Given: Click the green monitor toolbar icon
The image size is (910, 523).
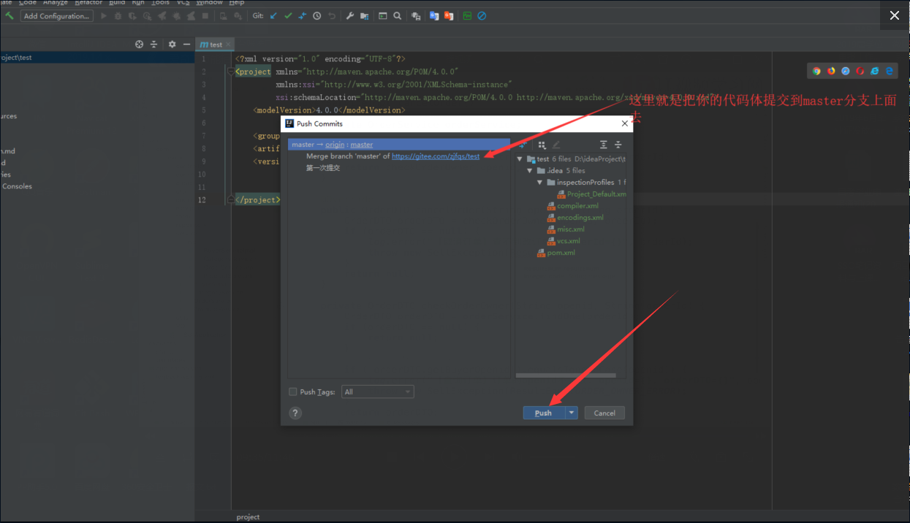Looking at the screenshot, I should point(467,15).
